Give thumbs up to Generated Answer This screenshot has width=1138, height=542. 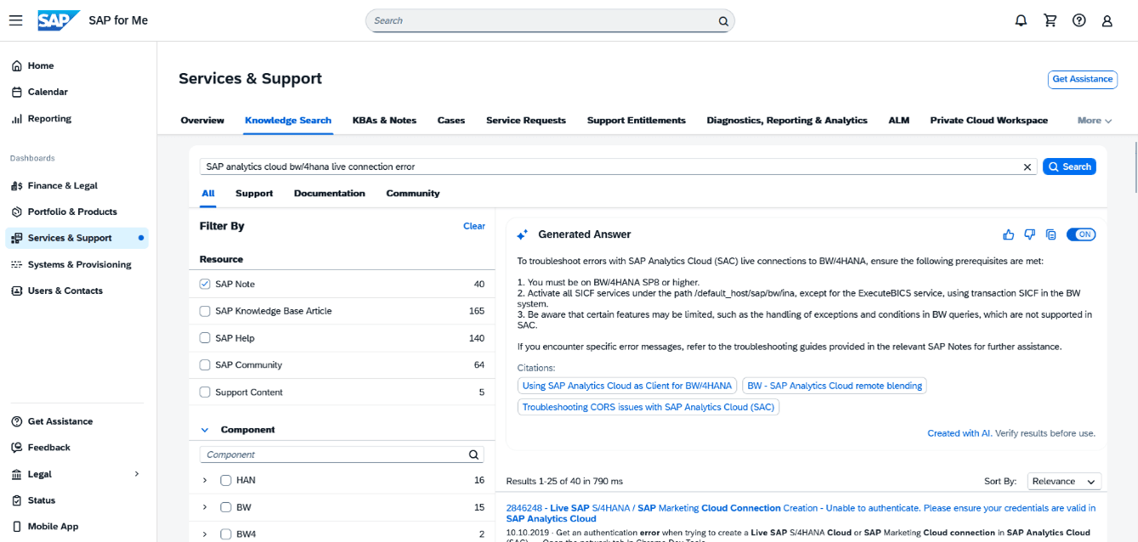[1009, 234]
